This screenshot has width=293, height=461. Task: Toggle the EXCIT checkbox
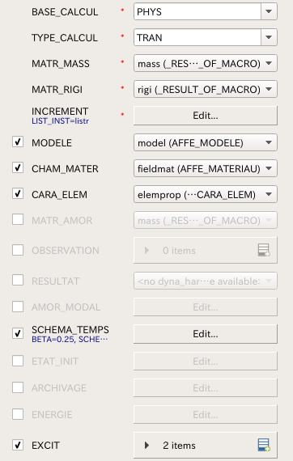(18, 445)
